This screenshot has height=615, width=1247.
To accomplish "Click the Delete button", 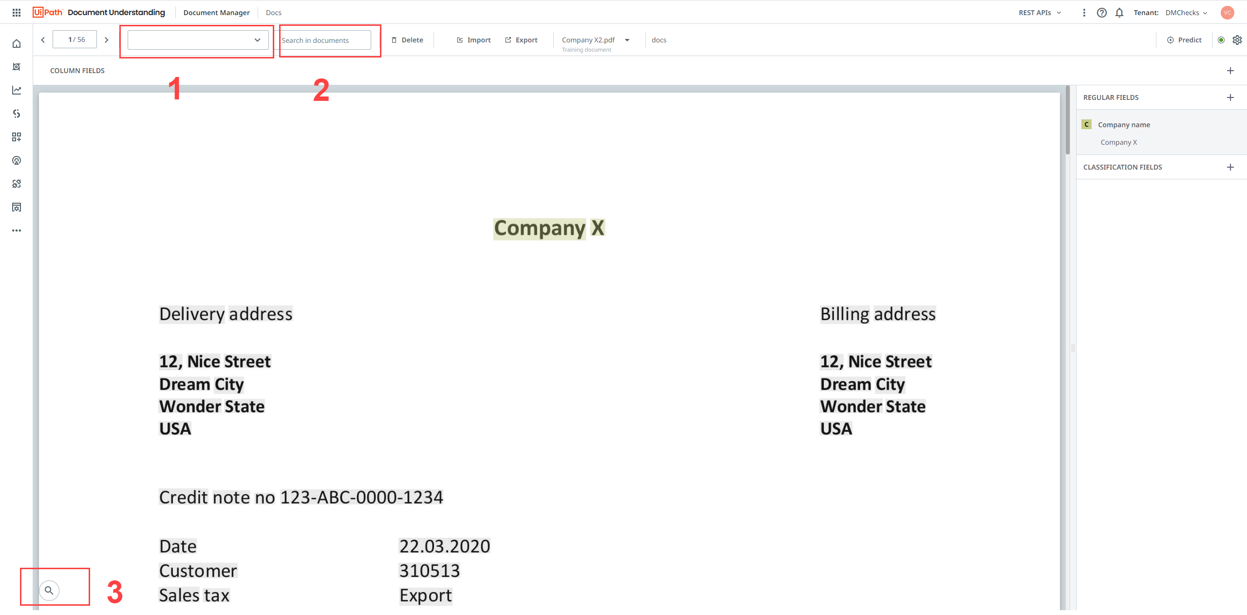I will (x=407, y=40).
